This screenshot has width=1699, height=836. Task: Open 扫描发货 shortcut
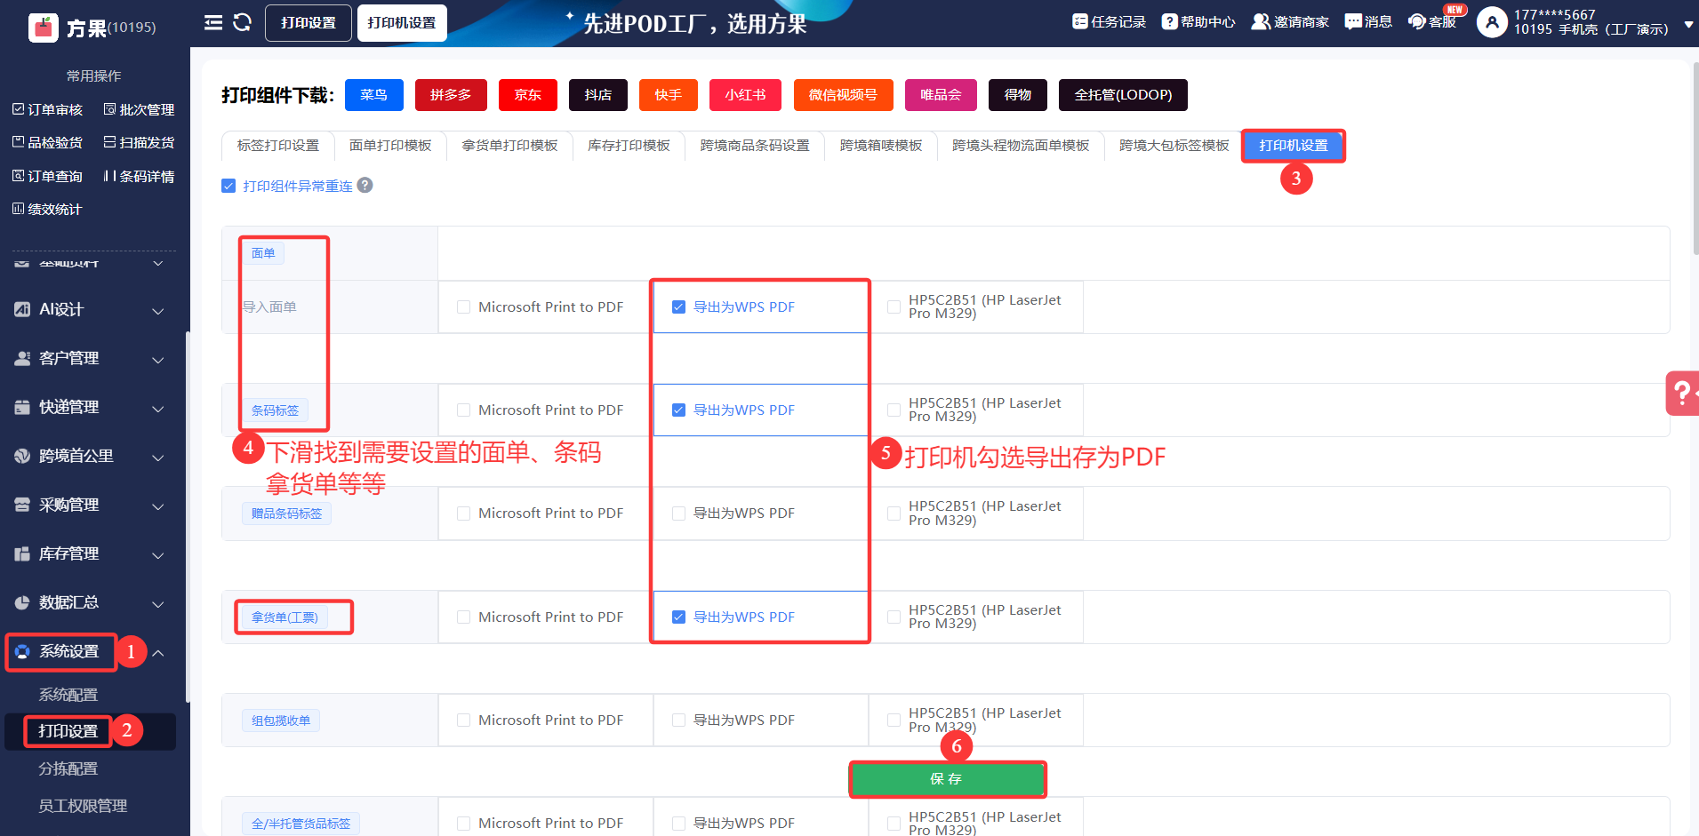click(140, 142)
